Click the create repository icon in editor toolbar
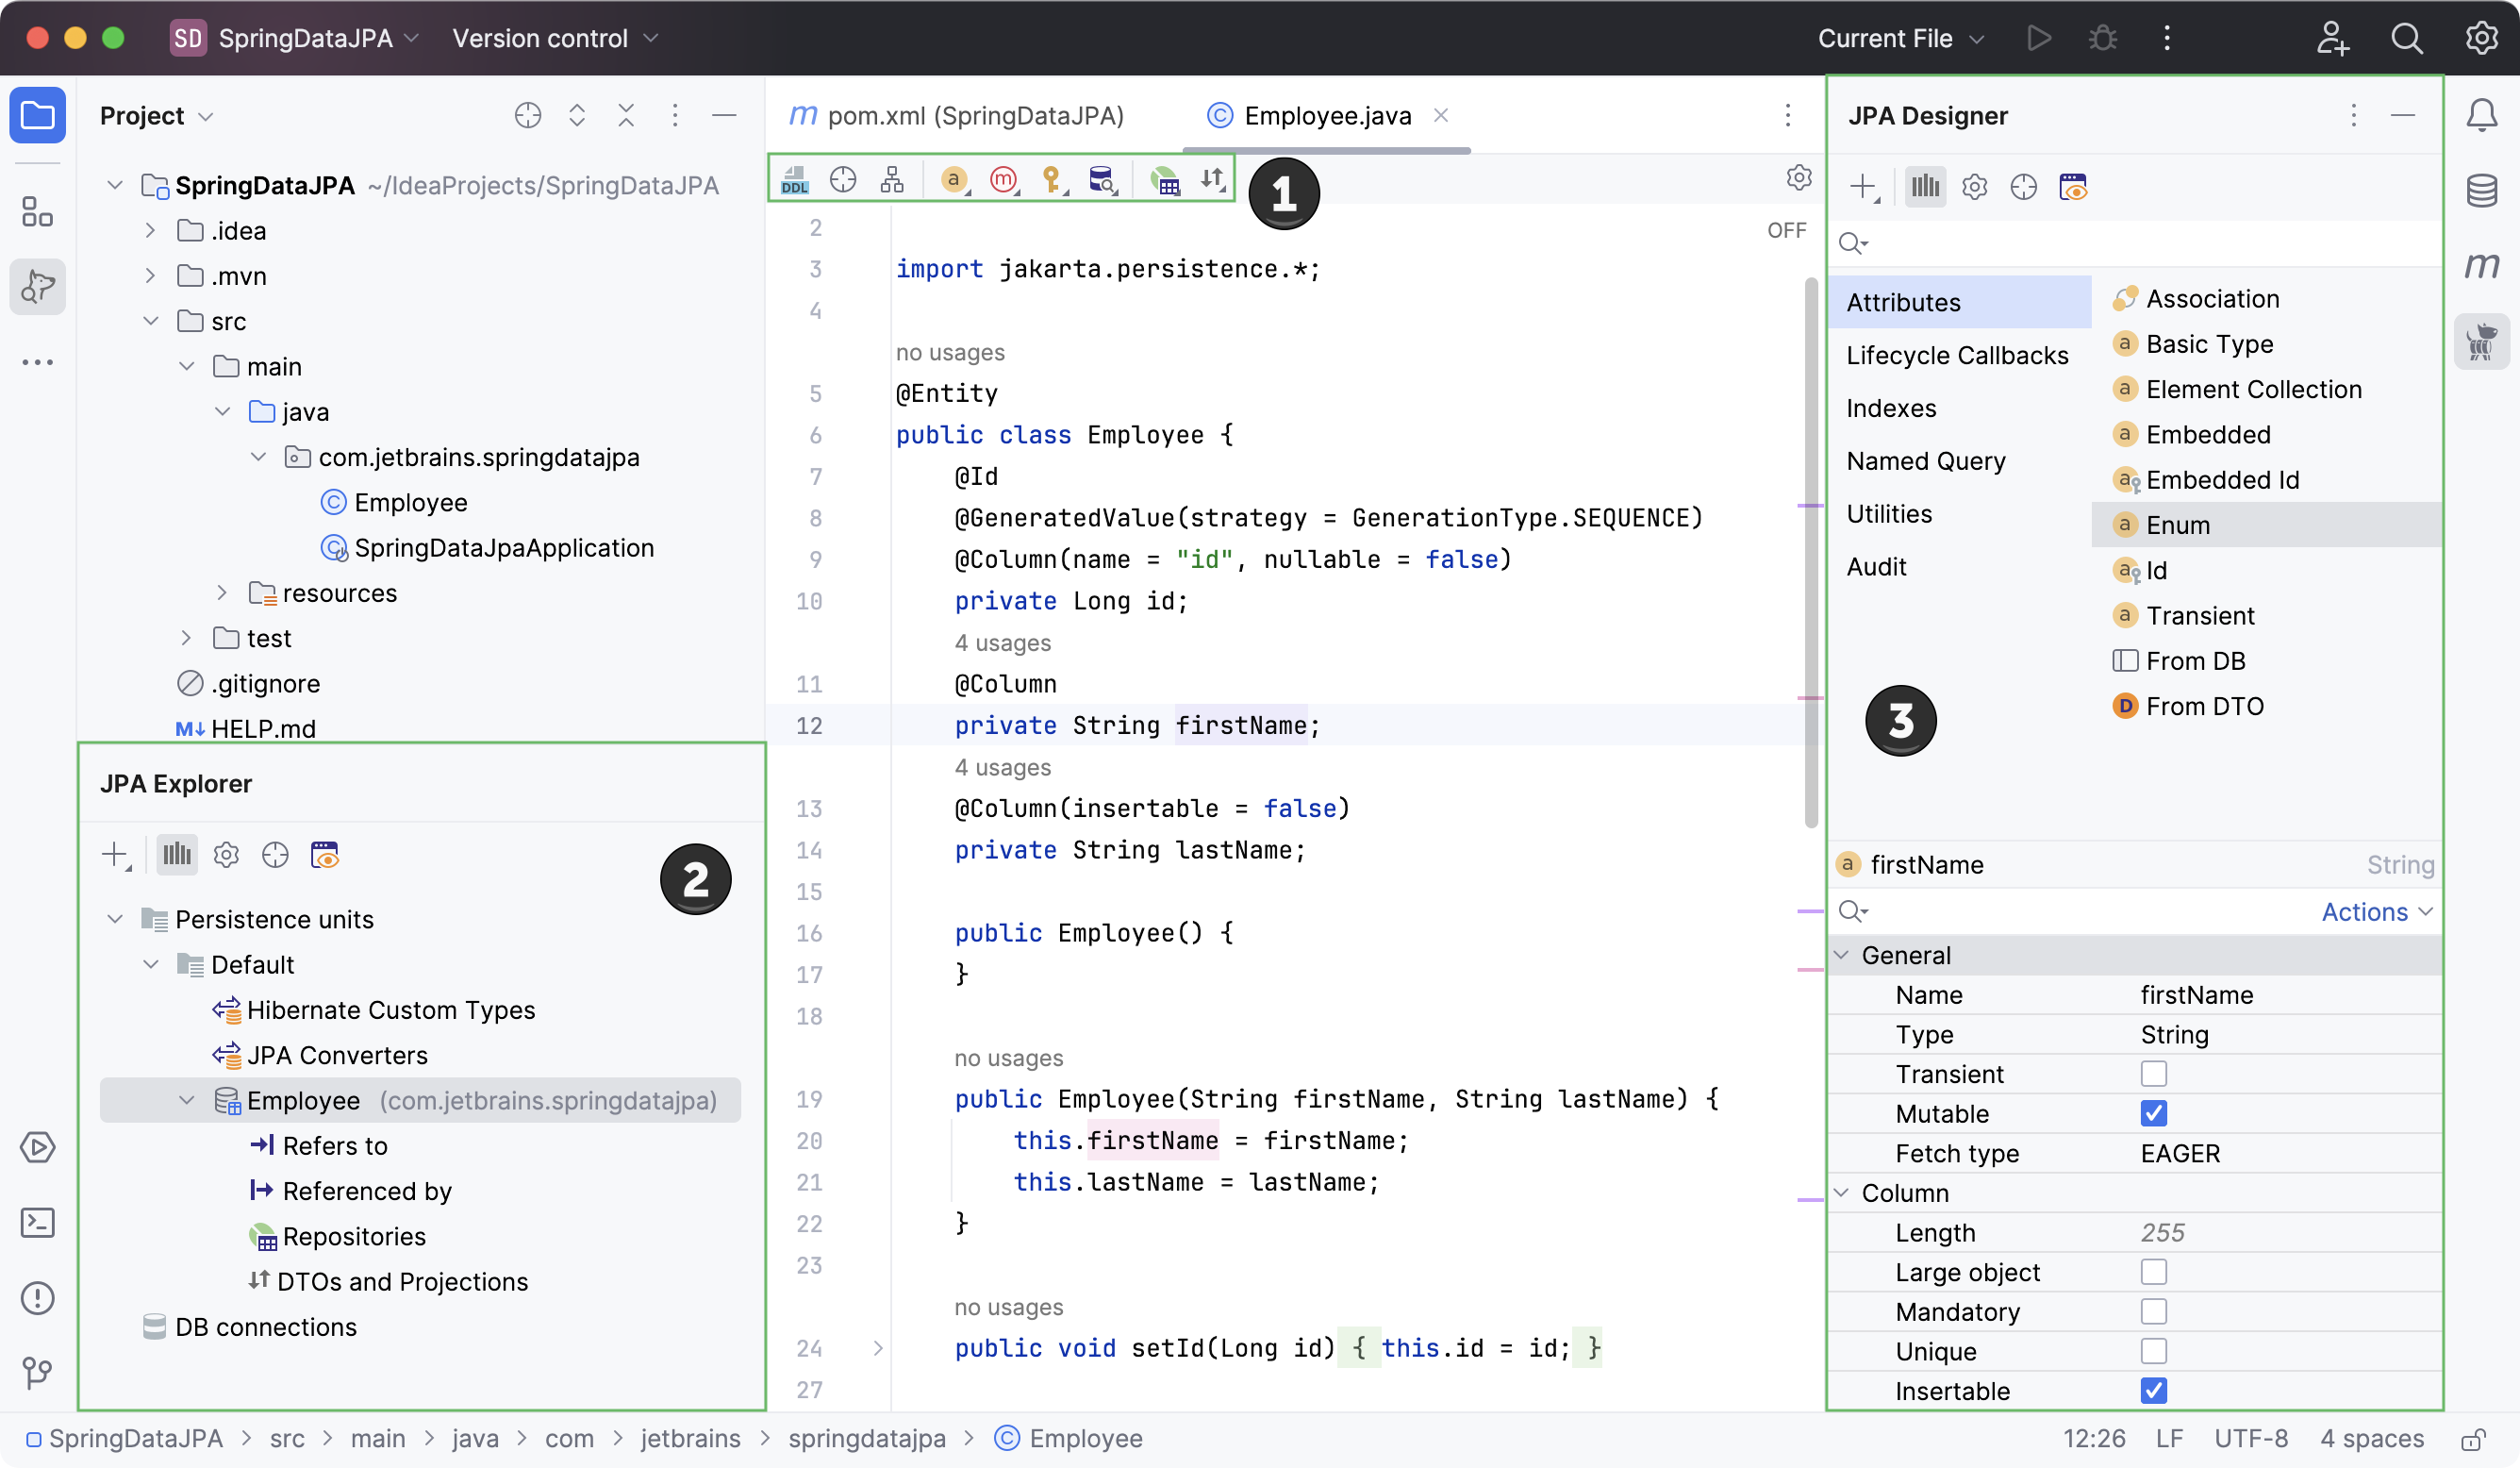 coord(1165,180)
